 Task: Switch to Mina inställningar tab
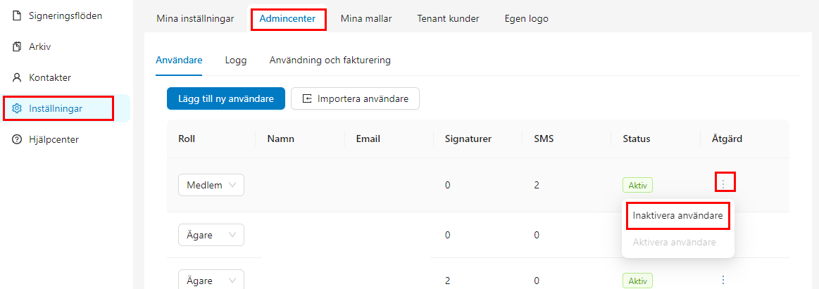click(x=195, y=19)
